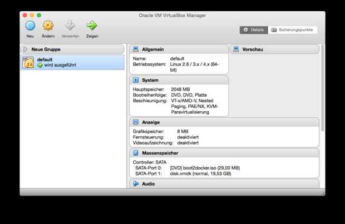
Task: Click the 'DVD, DVD, Platte' boot order value
Action: click(x=189, y=95)
